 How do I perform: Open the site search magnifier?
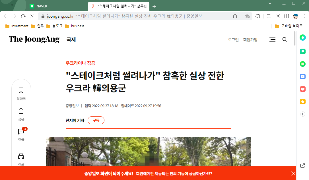pos(285,40)
